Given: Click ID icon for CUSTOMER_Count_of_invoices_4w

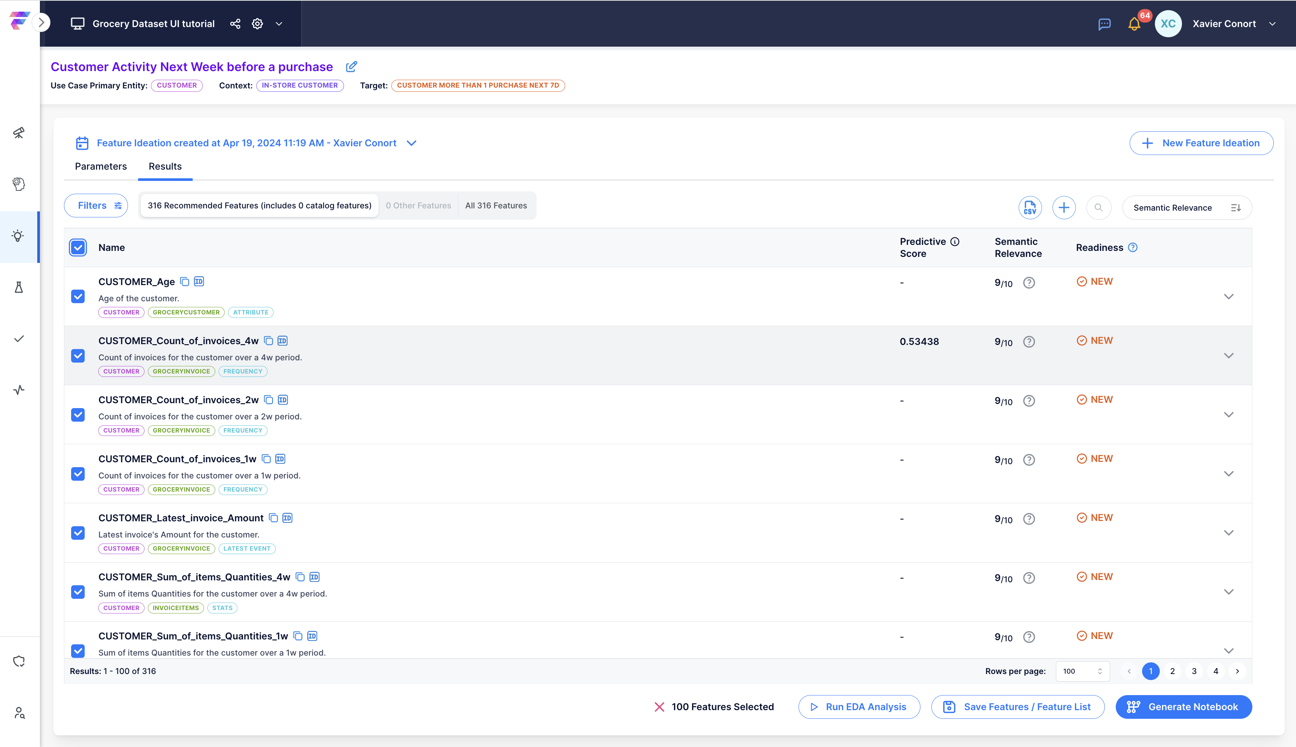Looking at the screenshot, I should [282, 341].
